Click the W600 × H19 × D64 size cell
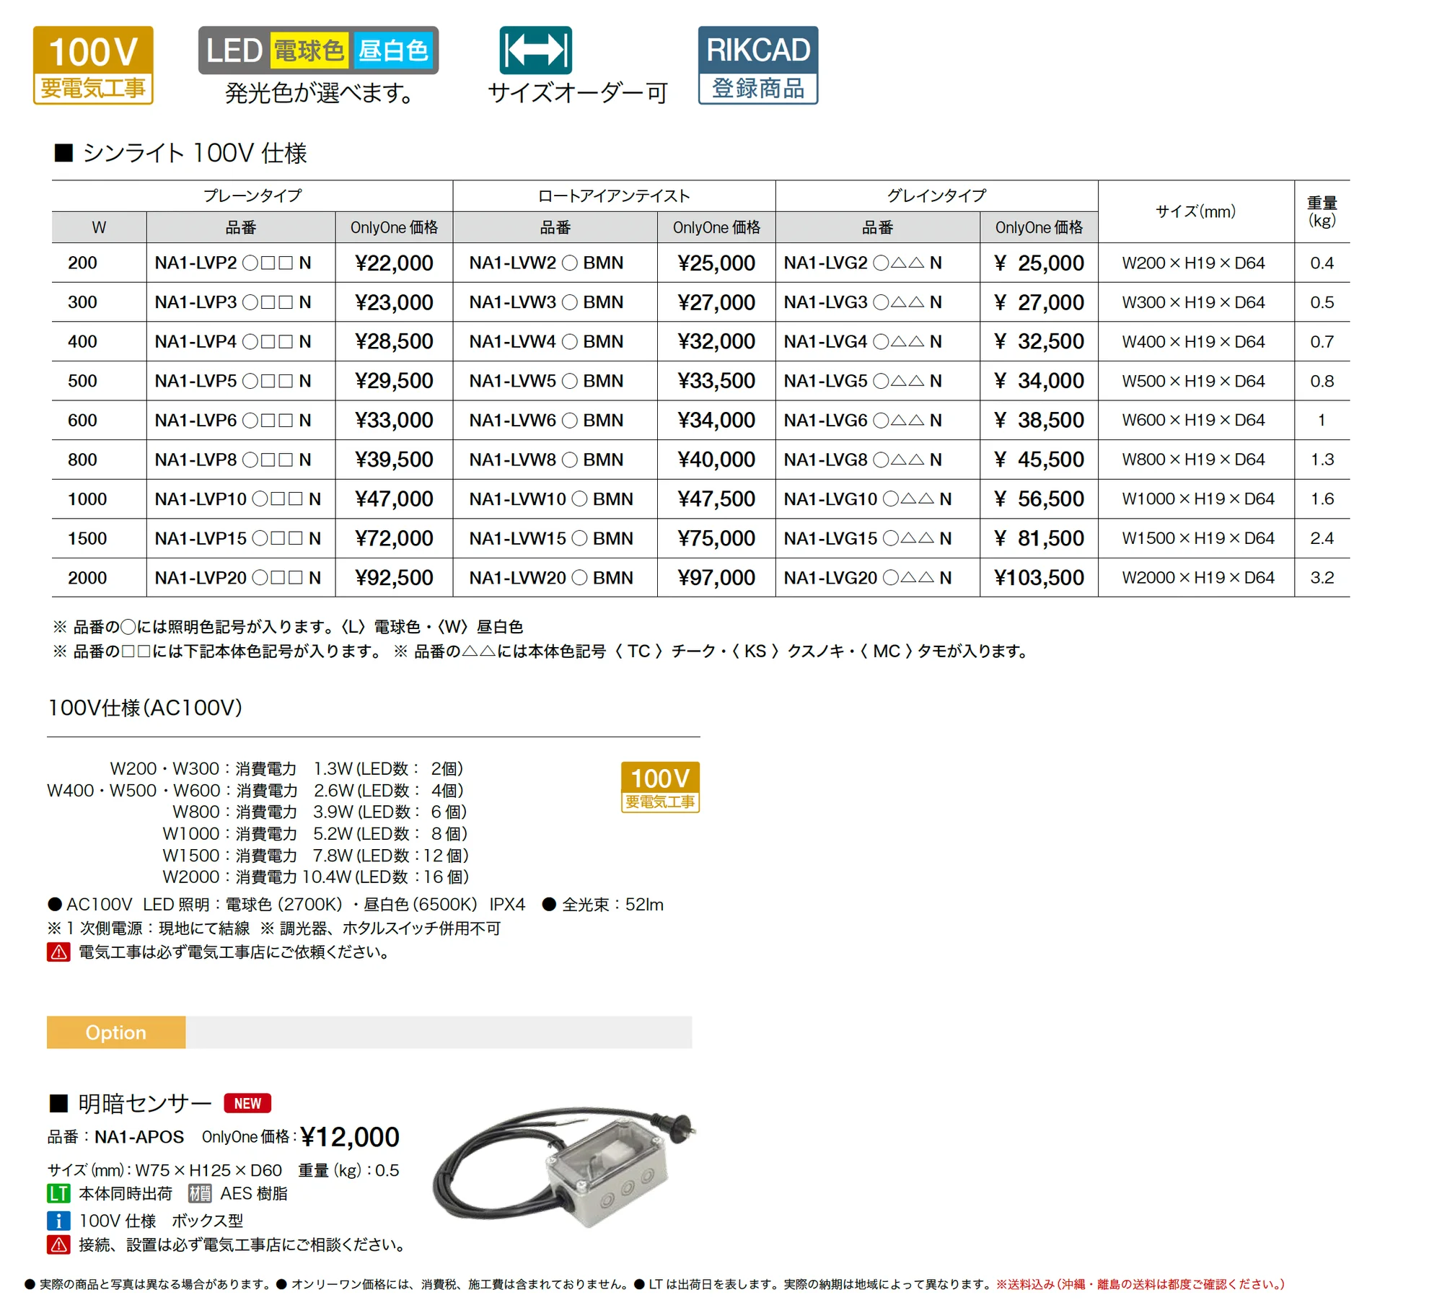The width and height of the screenshot is (1442, 1313). (x=1193, y=420)
